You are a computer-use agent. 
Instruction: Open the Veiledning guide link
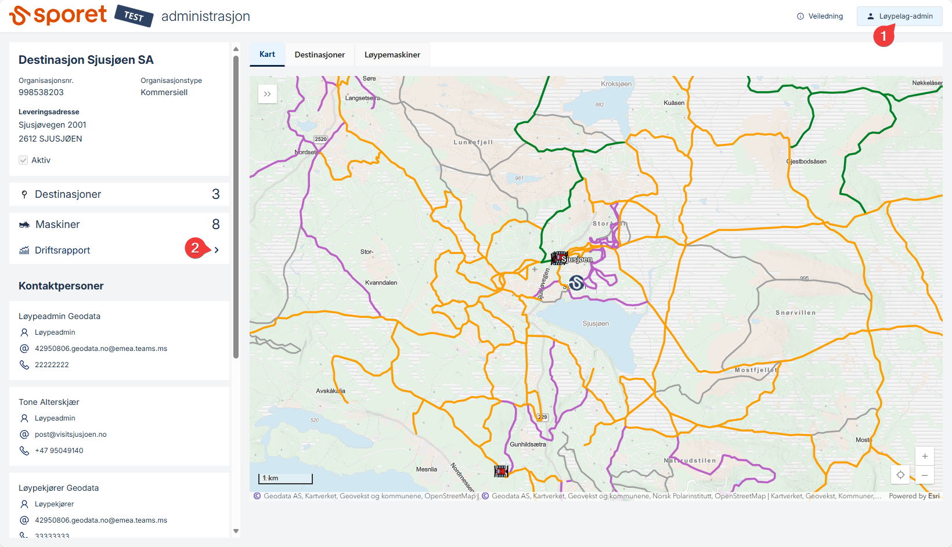pyautogui.click(x=820, y=16)
